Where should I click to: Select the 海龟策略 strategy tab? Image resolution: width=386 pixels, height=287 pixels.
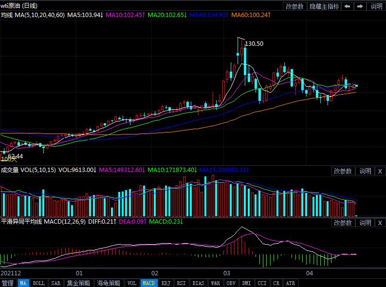(109, 283)
